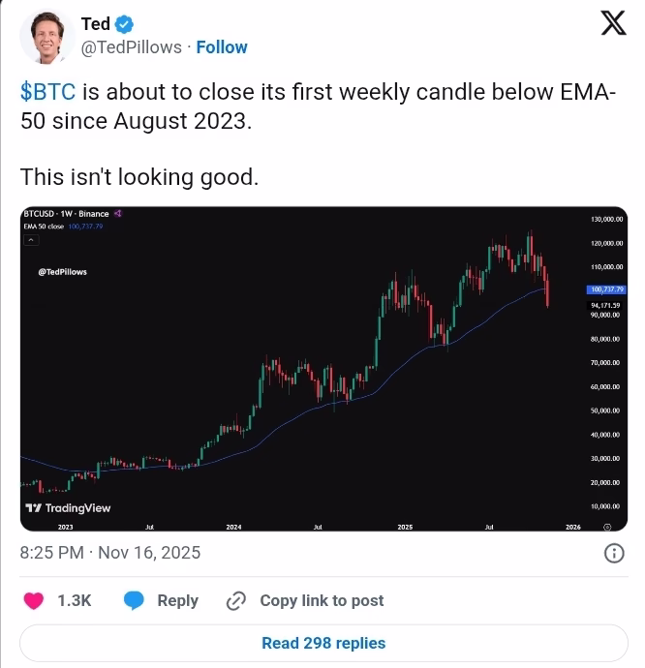Click the reply speech bubble icon
645x668 pixels.
135,601
